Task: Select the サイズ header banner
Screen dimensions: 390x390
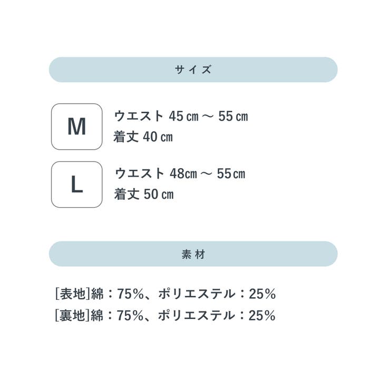Action: pos(193,70)
